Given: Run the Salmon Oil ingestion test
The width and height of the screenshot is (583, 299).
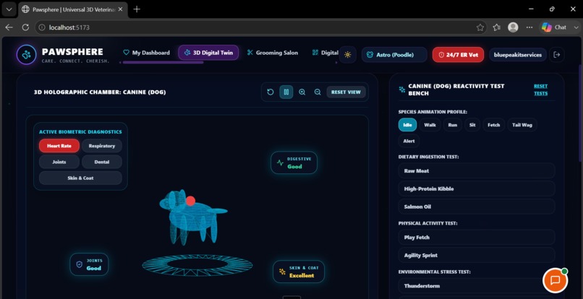Looking at the screenshot, I should [x=477, y=207].
